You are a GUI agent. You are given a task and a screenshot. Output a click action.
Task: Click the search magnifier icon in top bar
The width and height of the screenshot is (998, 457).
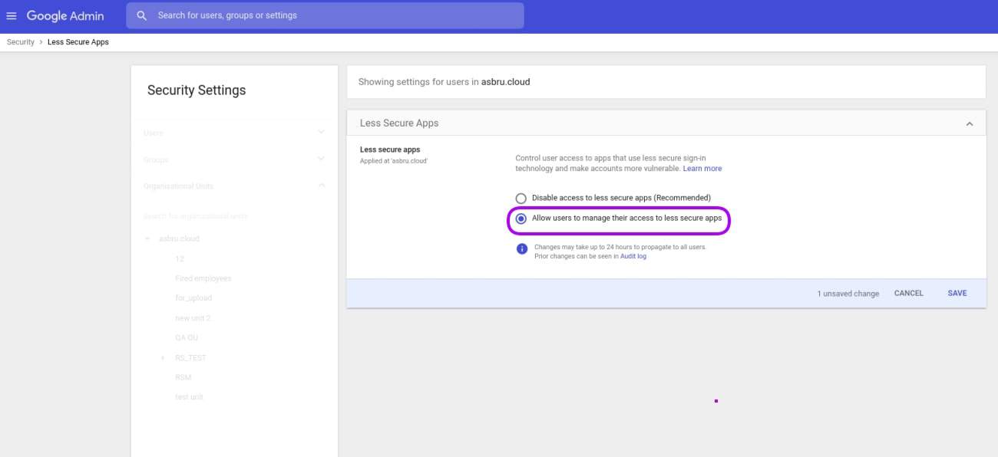[x=142, y=15]
